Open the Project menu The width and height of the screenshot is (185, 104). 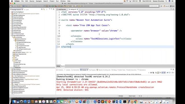click(x=52, y=1)
